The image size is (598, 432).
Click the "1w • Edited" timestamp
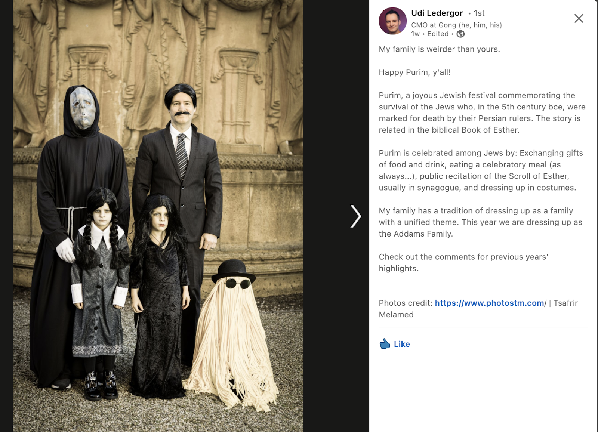[430, 34]
